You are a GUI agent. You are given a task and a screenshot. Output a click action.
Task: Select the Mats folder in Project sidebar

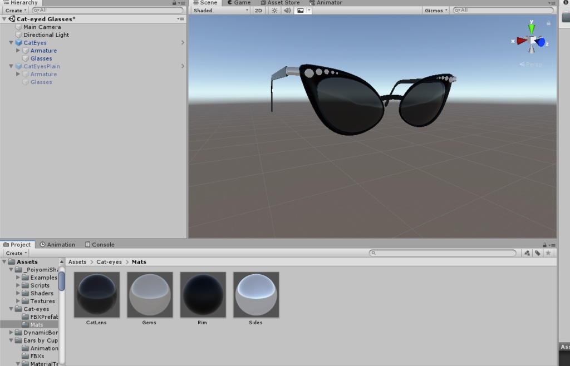(x=36, y=324)
